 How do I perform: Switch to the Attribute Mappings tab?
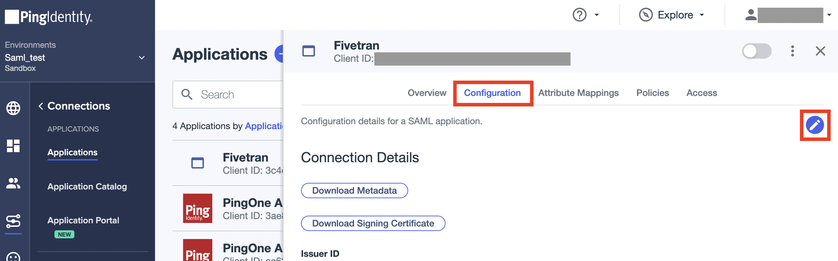[x=578, y=93]
